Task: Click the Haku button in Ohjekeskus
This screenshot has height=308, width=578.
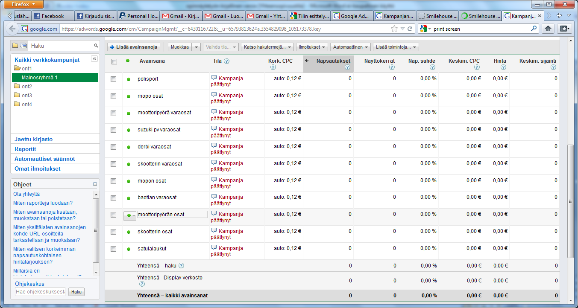Action: [x=76, y=292]
